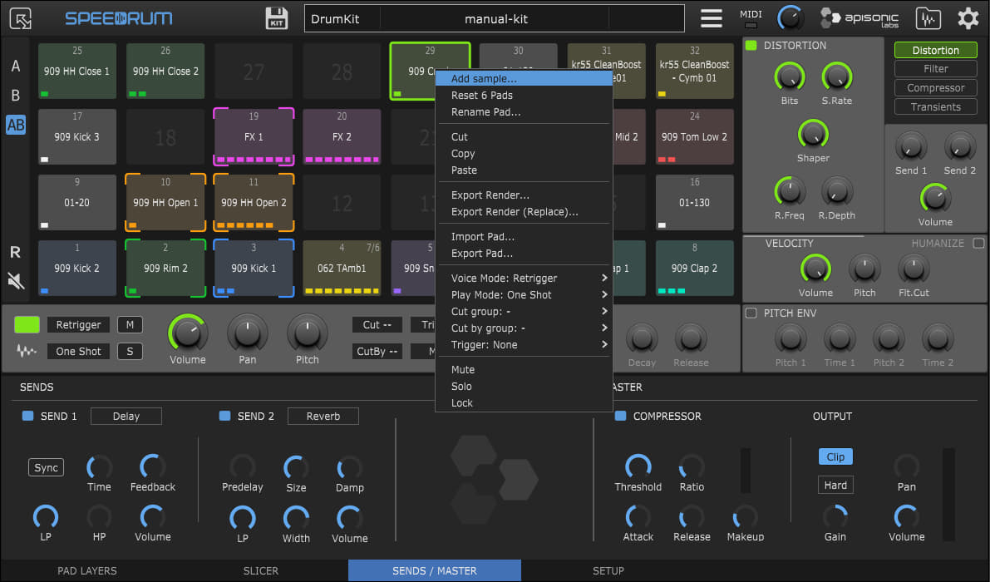Click the waveform icon beside One Shot
The width and height of the screenshot is (990, 582).
tap(27, 351)
